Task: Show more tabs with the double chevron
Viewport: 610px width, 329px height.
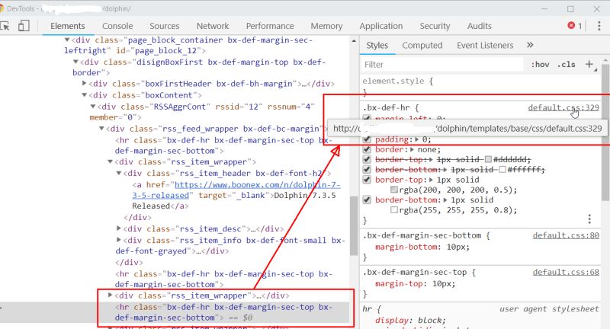Action: click(x=530, y=46)
